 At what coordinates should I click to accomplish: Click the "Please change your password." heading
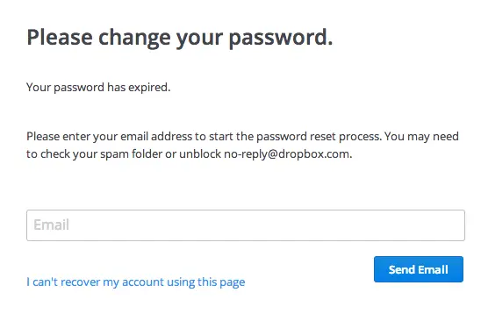(x=180, y=39)
